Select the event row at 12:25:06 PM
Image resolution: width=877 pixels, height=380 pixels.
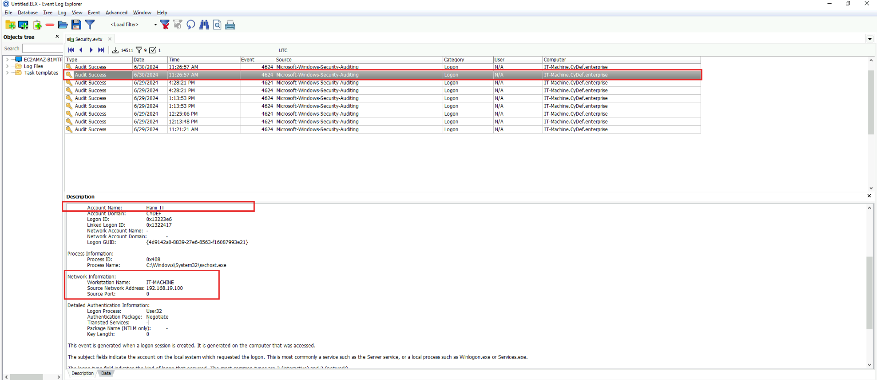(382, 114)
